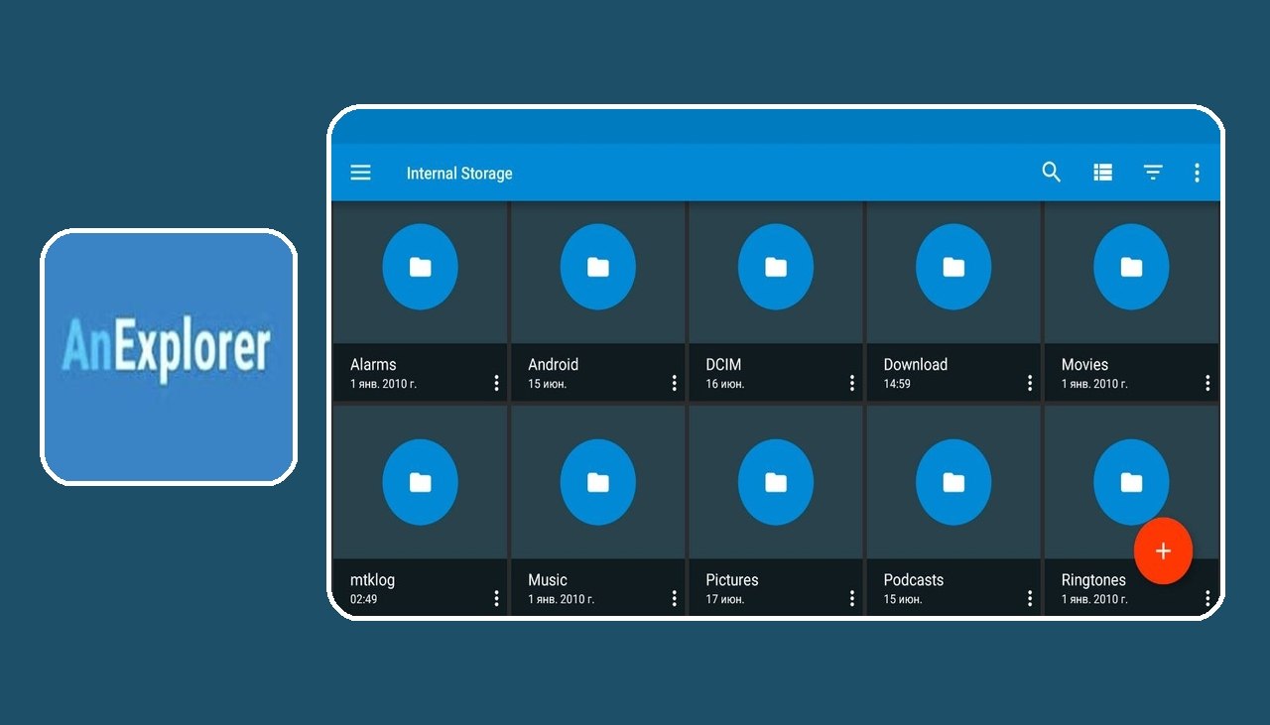Click the Internal Storage title
This screenshot has width=1270, height=725.
tap(459, 174)
